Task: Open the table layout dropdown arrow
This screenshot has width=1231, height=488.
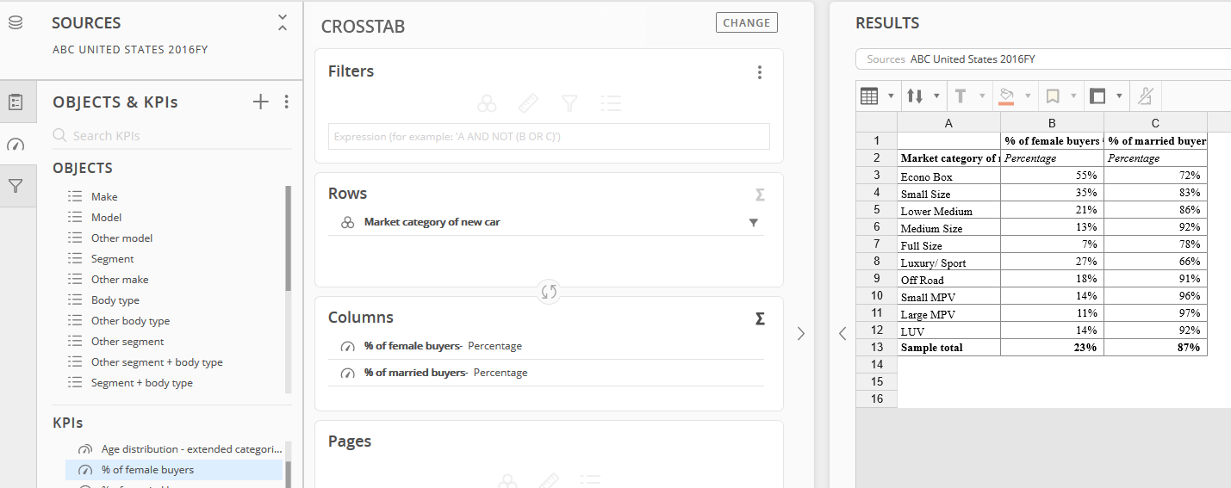Action: [x=891, y=96]
